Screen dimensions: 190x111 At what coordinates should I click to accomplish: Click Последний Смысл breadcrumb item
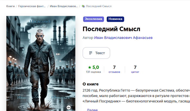point(99,6)
